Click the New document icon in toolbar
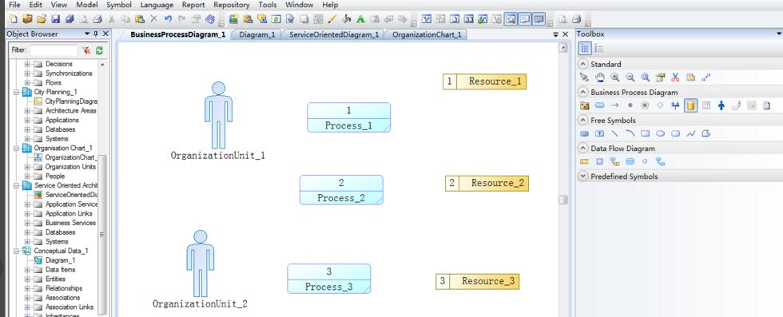The width and height of the screenshot is (783, 317). coord(14,19)
